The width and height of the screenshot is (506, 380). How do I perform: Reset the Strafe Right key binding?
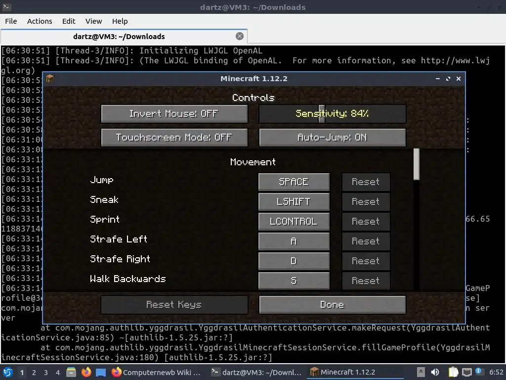click(366, 261)
